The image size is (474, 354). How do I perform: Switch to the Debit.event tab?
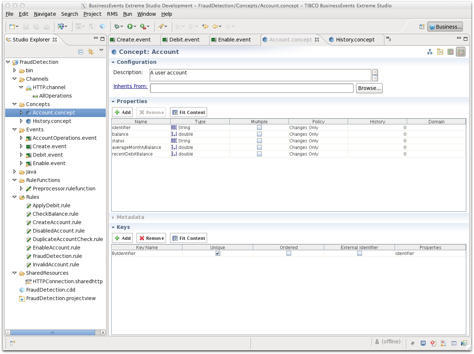[x=184, y=40]
